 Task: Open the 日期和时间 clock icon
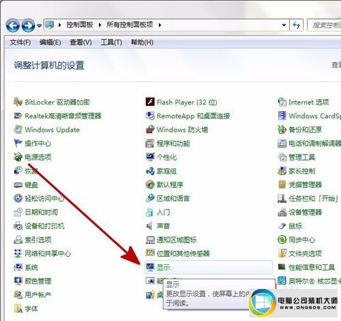point(18,212)
